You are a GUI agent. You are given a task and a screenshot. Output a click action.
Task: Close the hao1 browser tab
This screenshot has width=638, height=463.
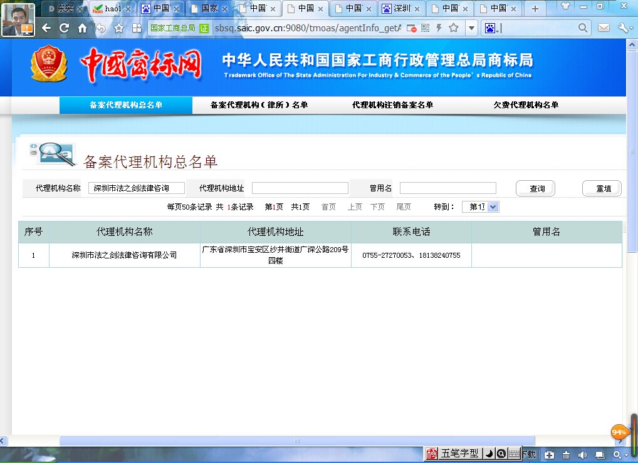[128, 9]
